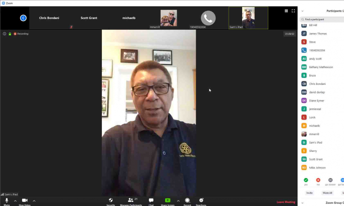Open Security shield options

pyautogui.click(x=111, y=202)
